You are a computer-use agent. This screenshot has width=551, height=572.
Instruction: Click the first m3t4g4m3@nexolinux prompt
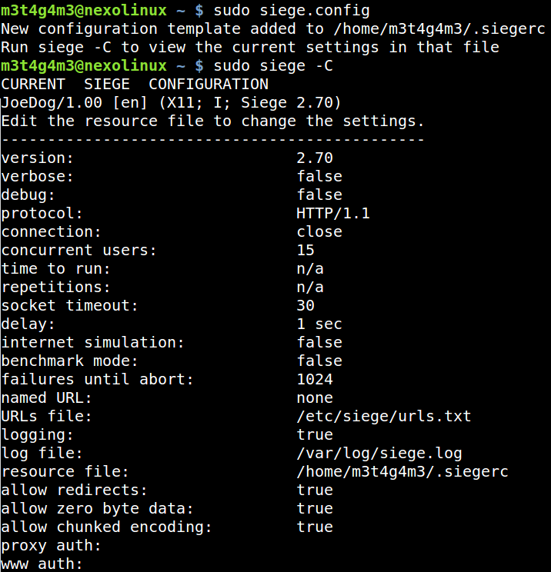pyautogui.click(x=83, y=10)
